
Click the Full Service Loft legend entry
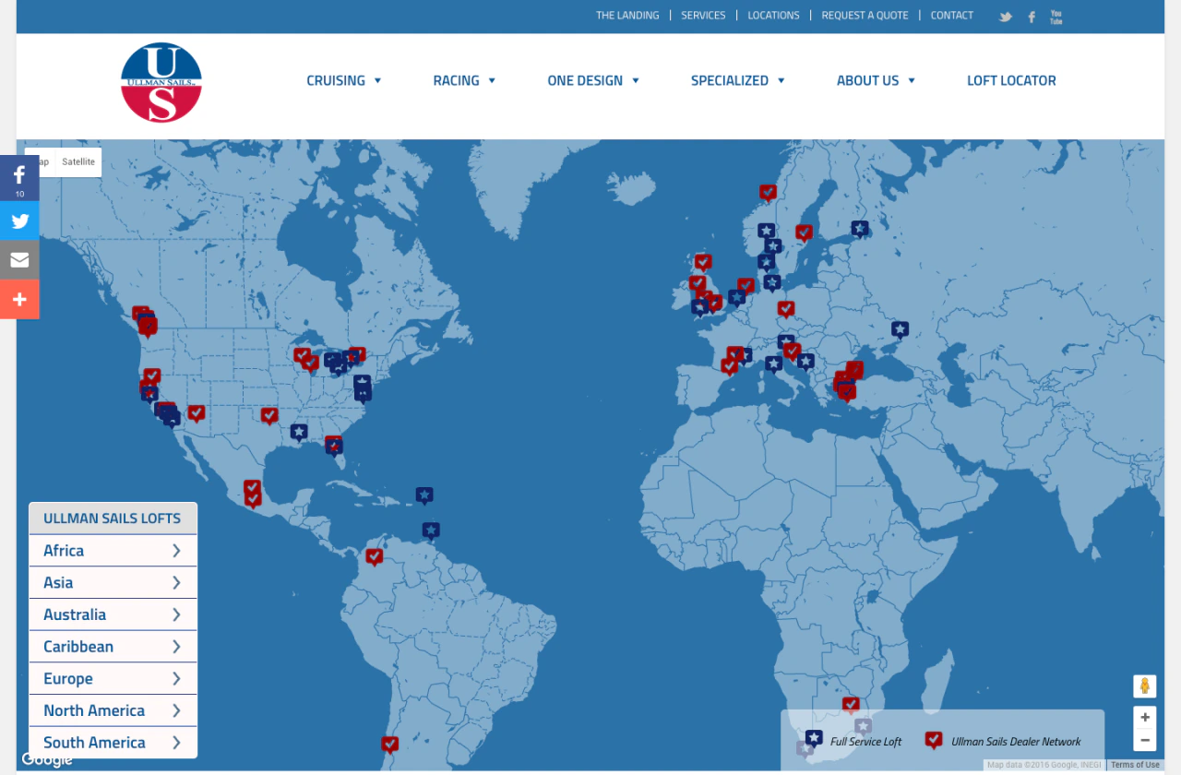(x=853, y=741)
